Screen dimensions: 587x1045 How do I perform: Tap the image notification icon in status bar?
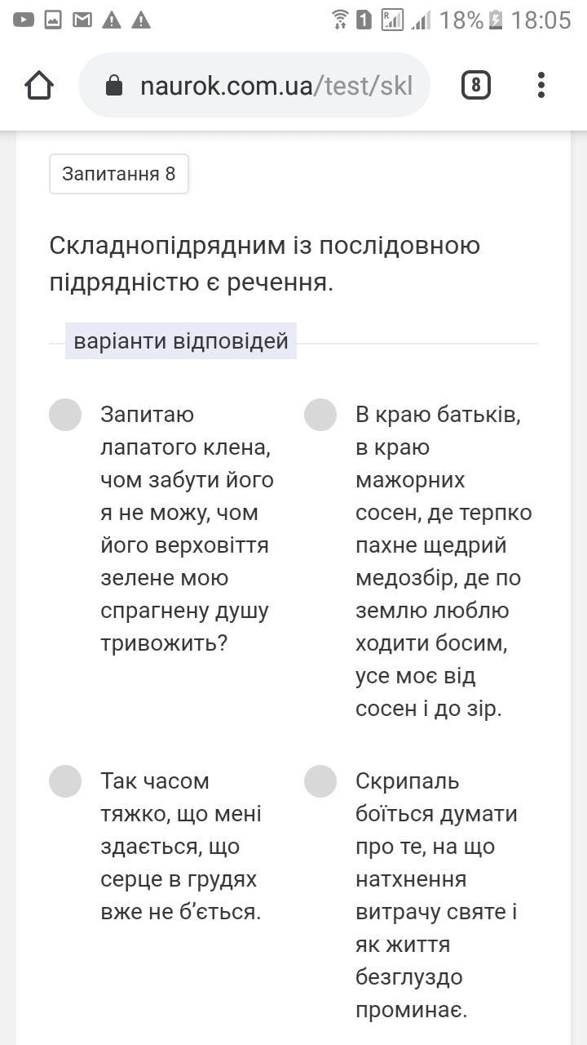pos(53,20)
